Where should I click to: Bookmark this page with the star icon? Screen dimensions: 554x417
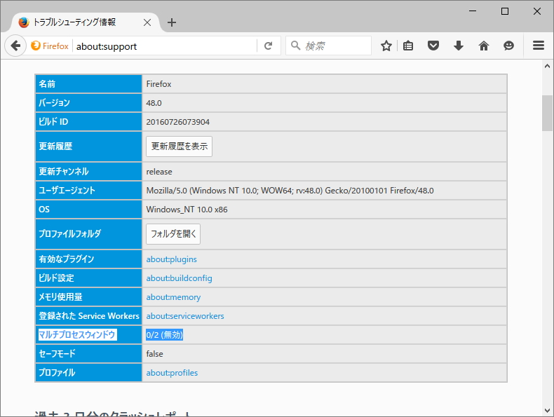[386, 46]
